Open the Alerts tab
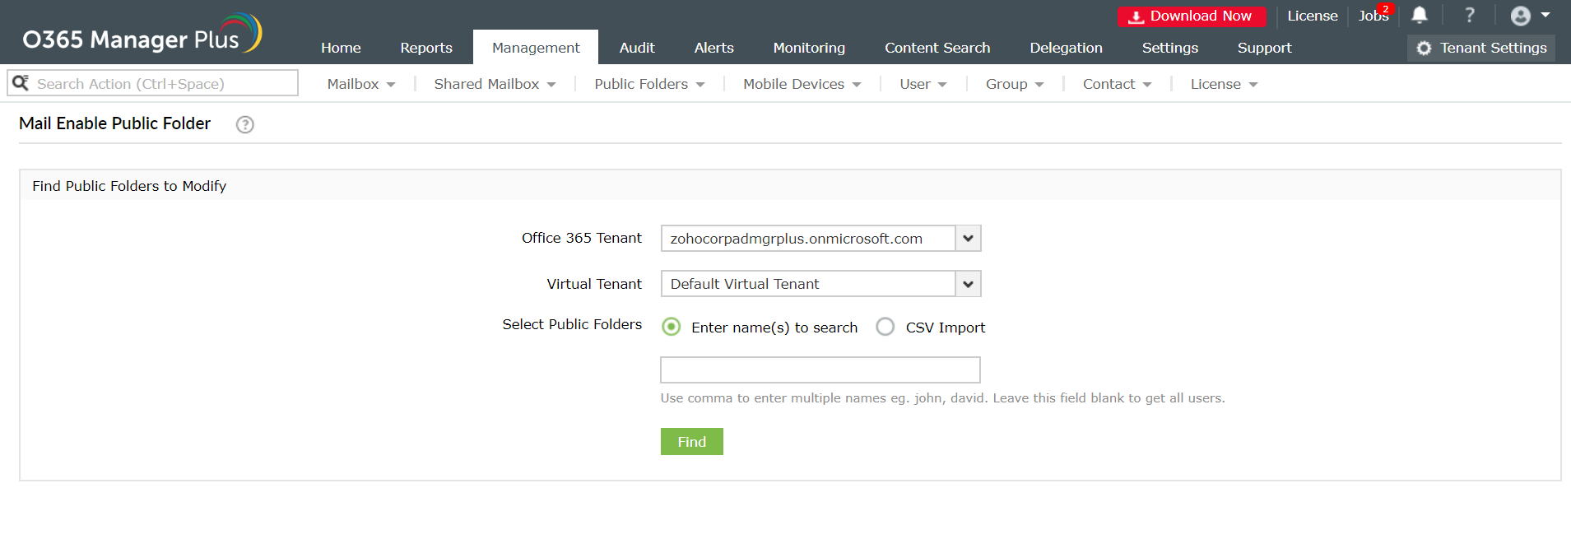Image resolution: width=1571 pixels, height=553 pixels. coord(714,48)
